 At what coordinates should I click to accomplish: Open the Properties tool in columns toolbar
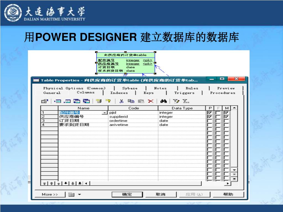point(44,101)
